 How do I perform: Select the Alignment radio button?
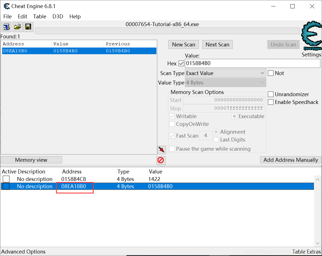(x=216, y=132)
